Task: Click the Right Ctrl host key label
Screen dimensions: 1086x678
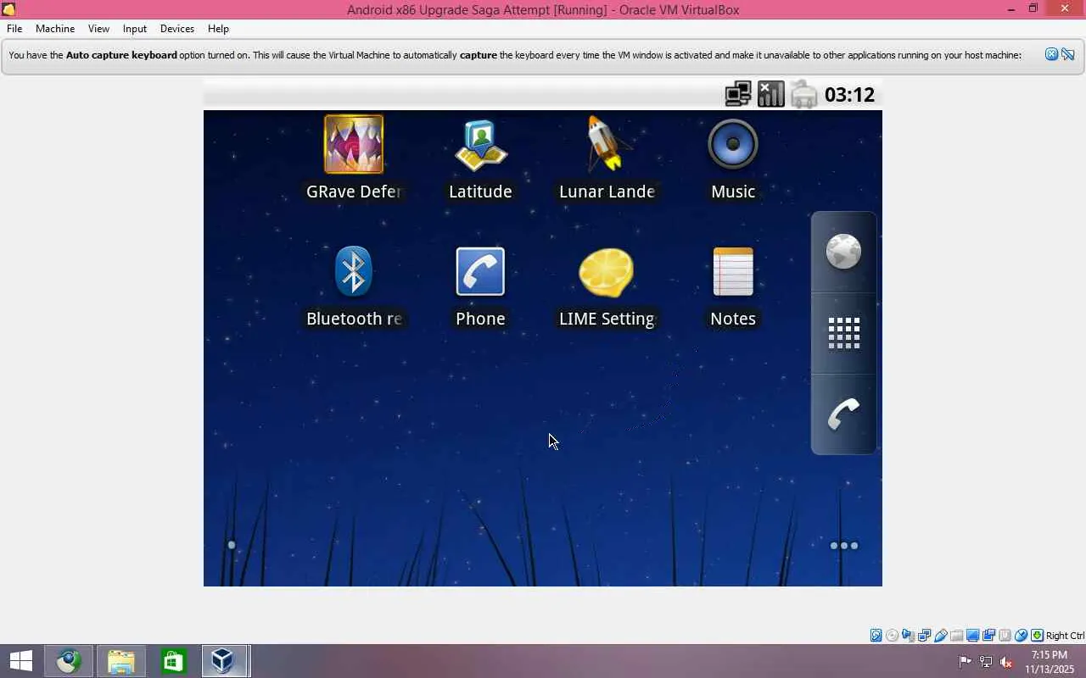Action: (x=1065, y=636)
